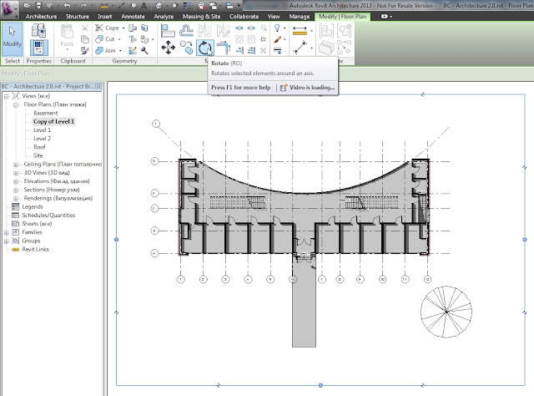Viewport: 534px width, 396px height.
Task: Click Undo in quick access toolbar
Action: coord(67,6)
